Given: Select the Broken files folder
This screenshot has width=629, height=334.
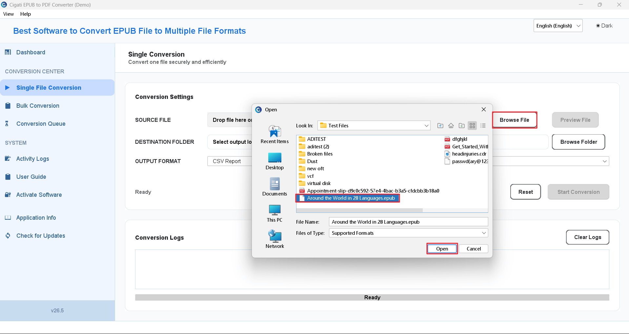Looking at the screenshot, I should (x=316, y=154).
